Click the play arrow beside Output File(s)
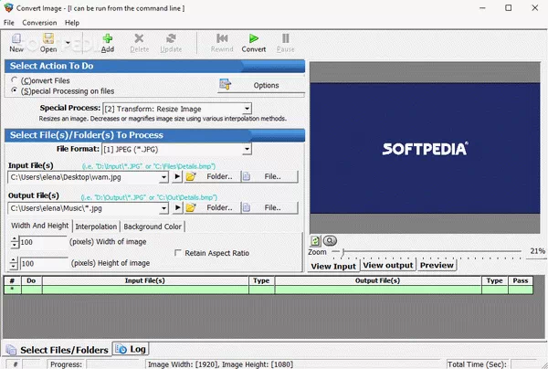Viewport: 548px width, 369px height. 177,208
